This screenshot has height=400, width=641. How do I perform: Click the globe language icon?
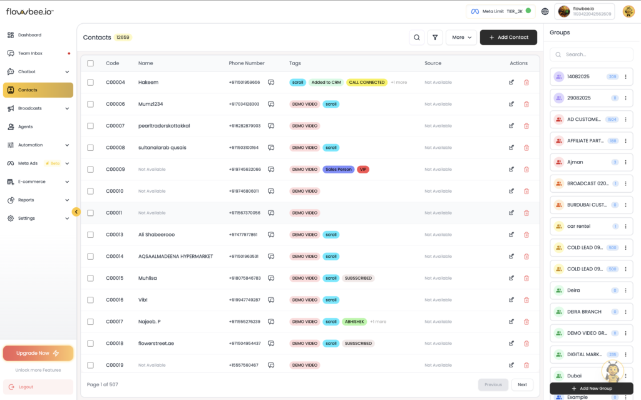tap(545, 11)
